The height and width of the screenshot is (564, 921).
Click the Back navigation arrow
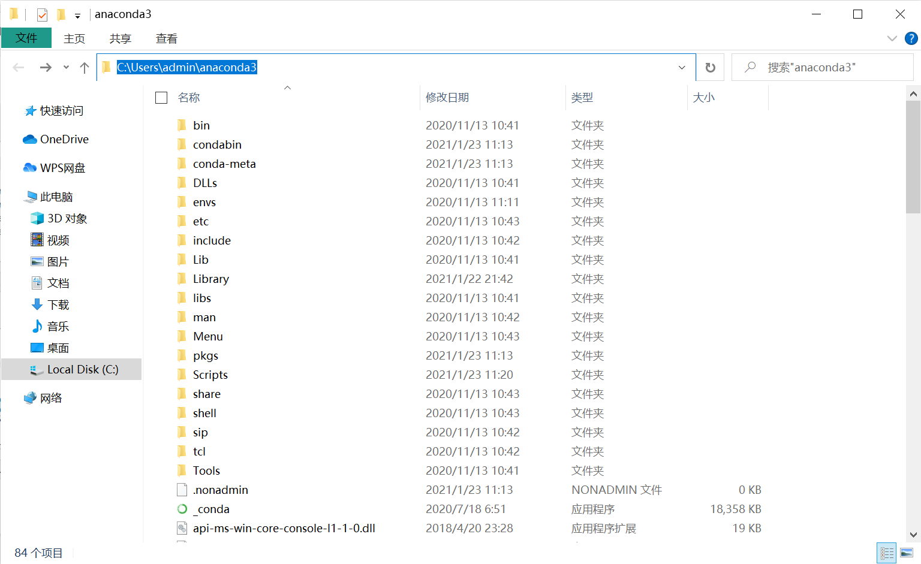tap(19, 67)
